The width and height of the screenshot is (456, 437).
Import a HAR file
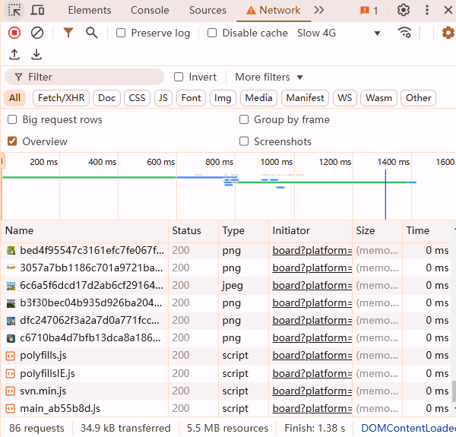14,55
